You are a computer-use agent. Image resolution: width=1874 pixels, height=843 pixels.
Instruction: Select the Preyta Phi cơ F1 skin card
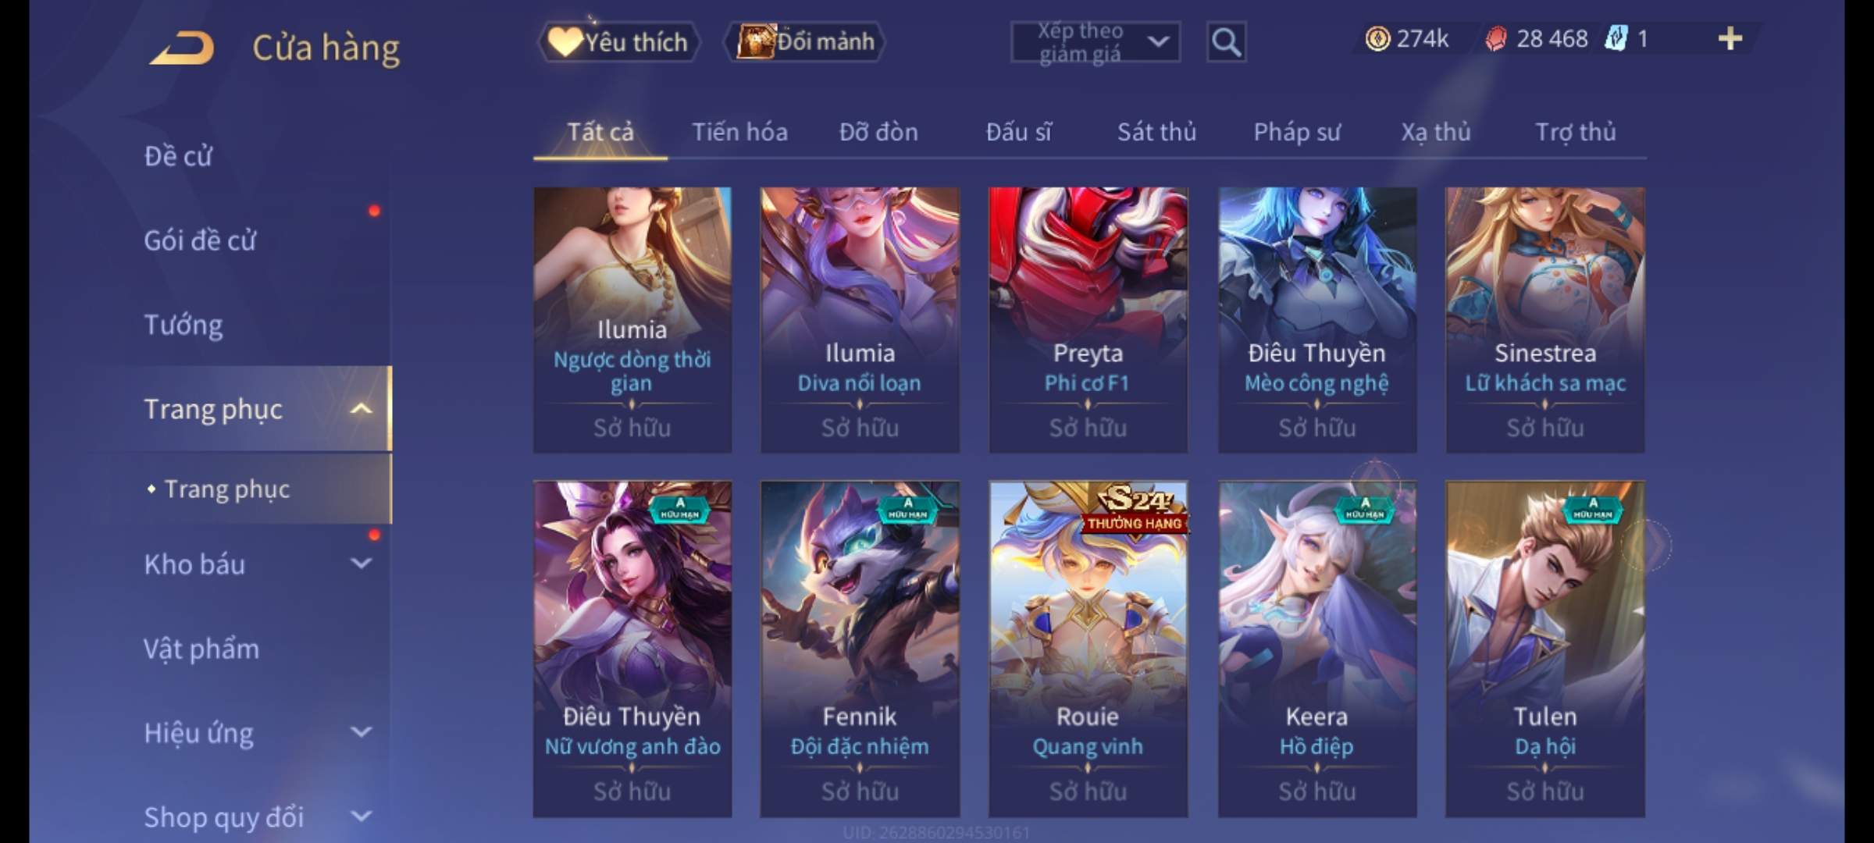[x=1088, y=320]
